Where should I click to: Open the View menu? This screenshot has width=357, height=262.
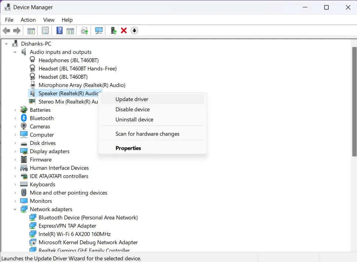coord(49,20)
